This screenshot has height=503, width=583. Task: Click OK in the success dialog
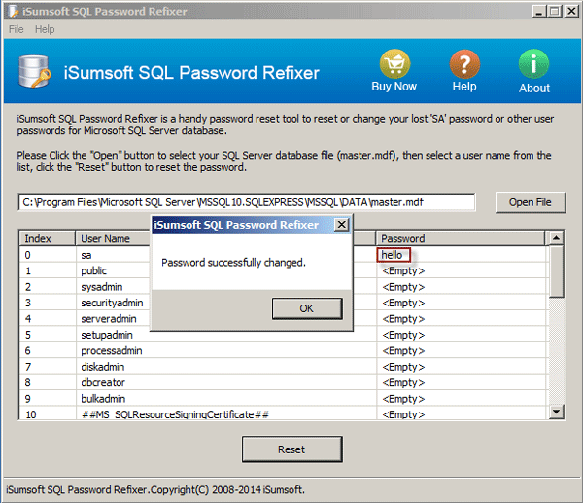click(307, 308)
